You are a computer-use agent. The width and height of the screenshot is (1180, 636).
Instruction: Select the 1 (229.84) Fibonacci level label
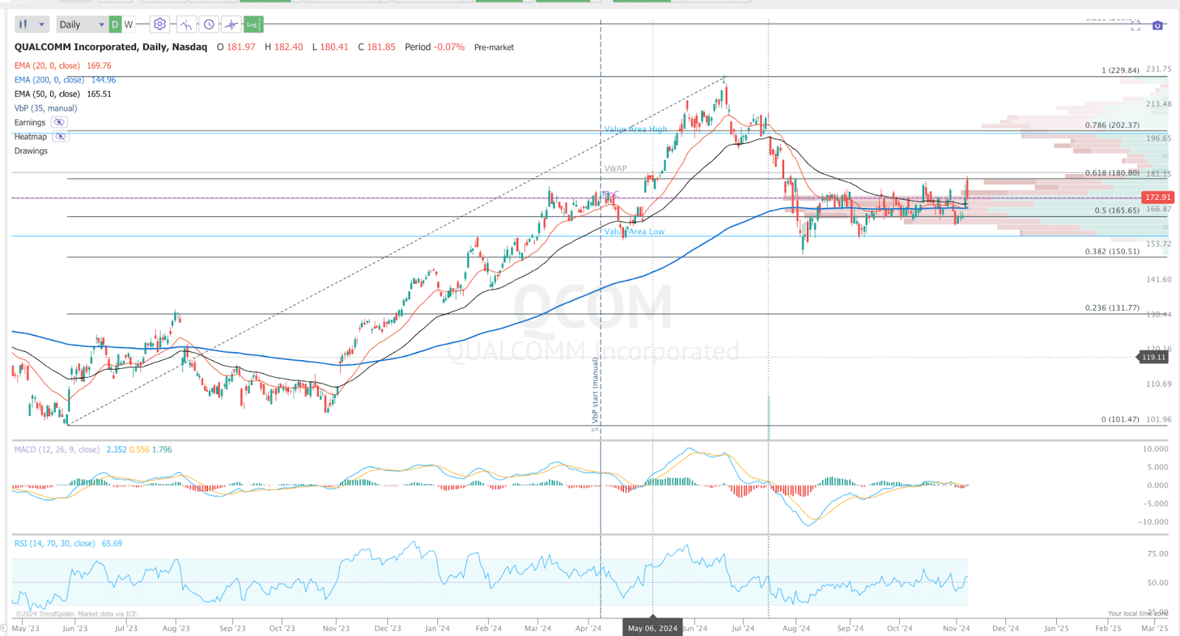click(x=1120, y=71)
